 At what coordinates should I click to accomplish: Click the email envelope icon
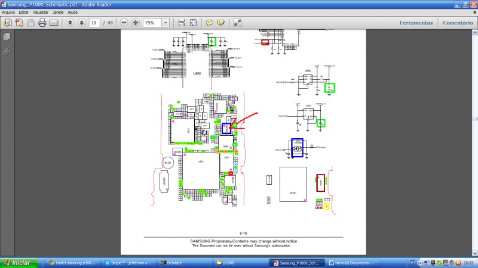tap(54, 23)
